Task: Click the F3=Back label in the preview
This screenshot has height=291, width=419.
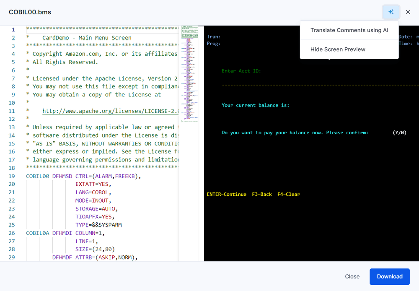Action: click(261, 194)
